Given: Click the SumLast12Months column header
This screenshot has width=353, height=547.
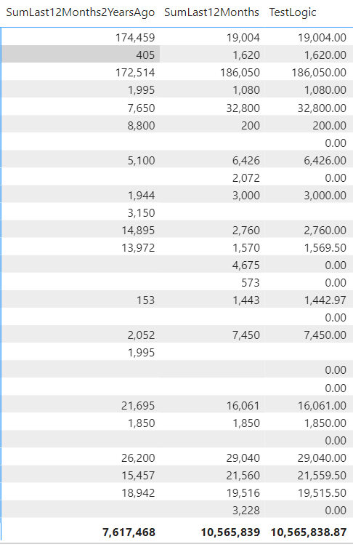Looking at the screenshot, I should pyautogui.click(x=211, y=12).
